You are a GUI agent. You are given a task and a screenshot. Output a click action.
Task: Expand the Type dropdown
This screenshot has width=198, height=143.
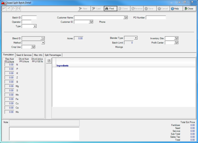tap(35, 26)
